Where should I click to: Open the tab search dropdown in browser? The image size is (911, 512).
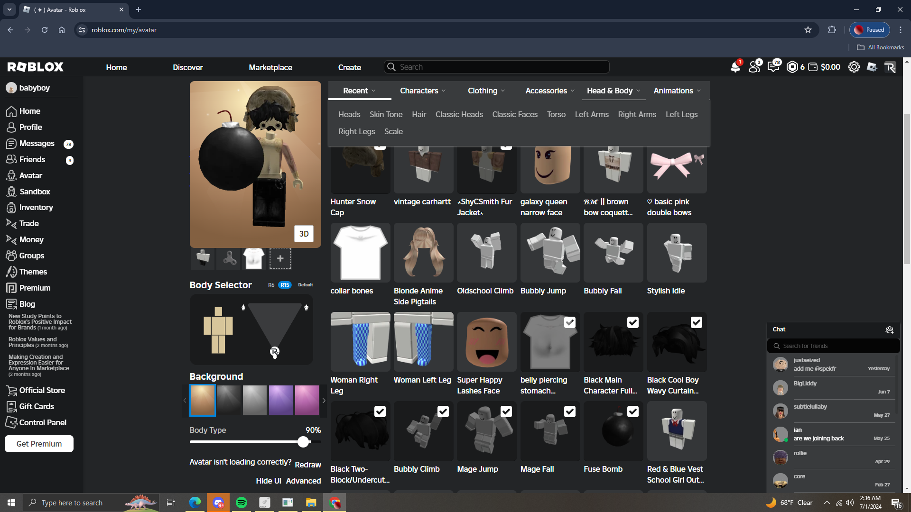pyautogui.click(x=9, y=9)
